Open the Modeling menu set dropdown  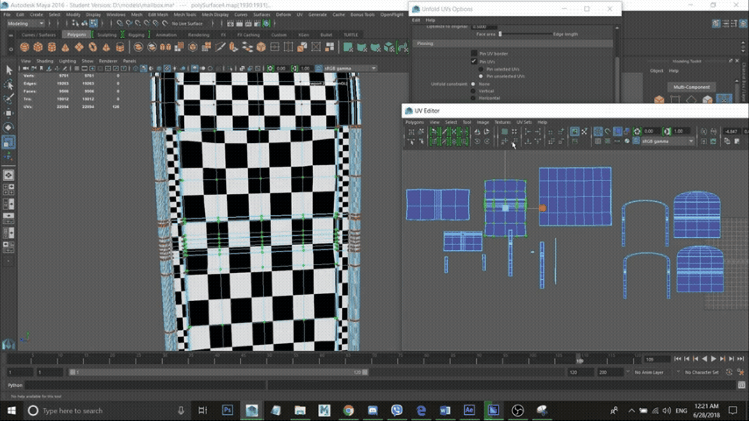coord(25,23)
